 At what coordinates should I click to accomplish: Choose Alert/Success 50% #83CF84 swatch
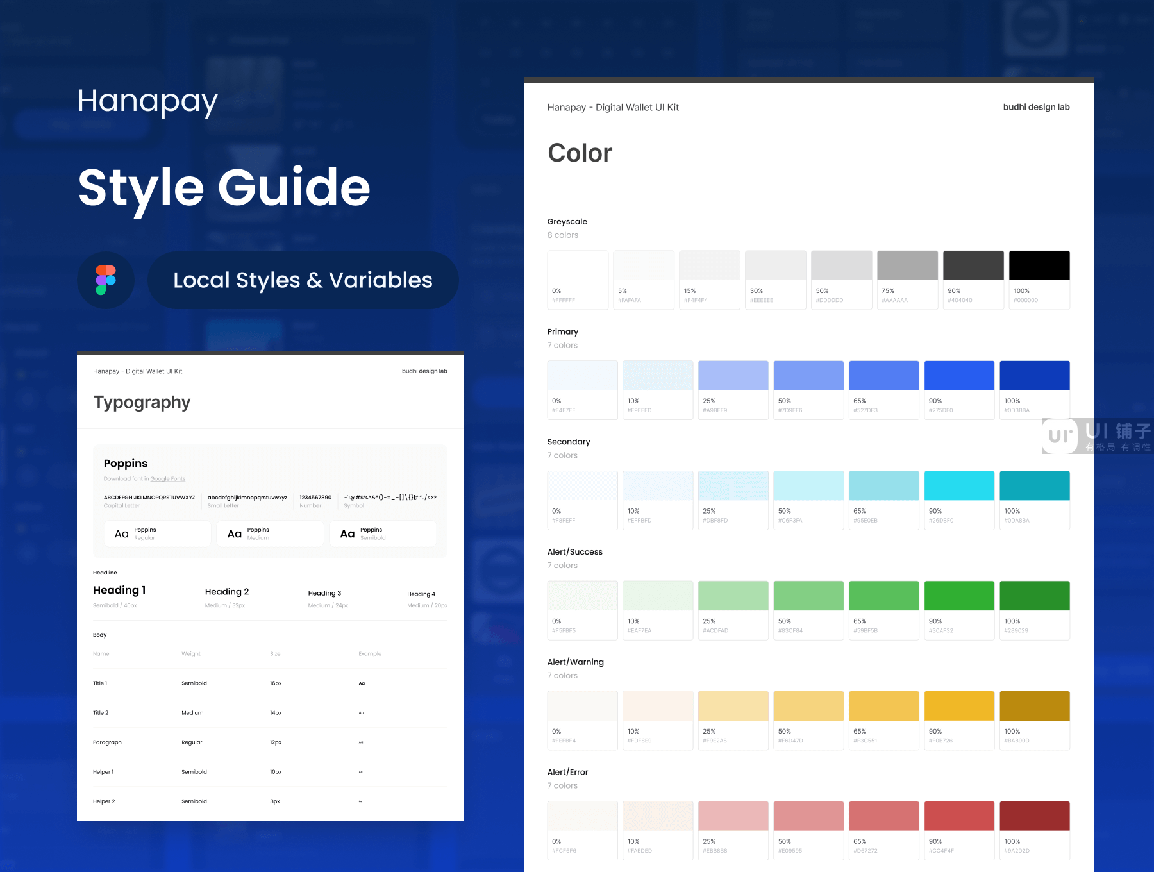click(808, 610)
